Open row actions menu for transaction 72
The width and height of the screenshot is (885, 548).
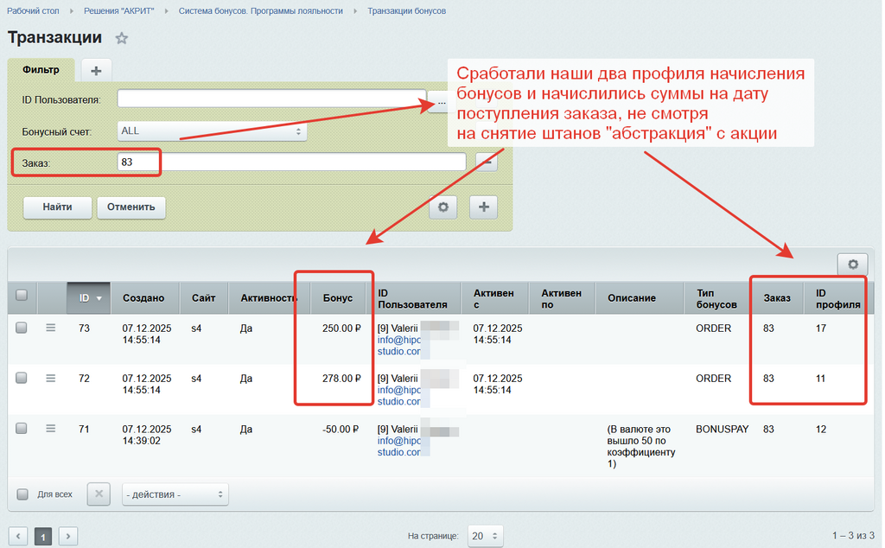(51, 378)
